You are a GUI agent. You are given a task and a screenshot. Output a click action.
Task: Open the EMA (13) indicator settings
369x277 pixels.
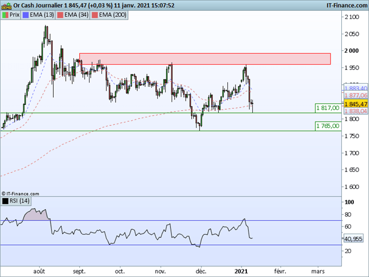coord(38,15)
